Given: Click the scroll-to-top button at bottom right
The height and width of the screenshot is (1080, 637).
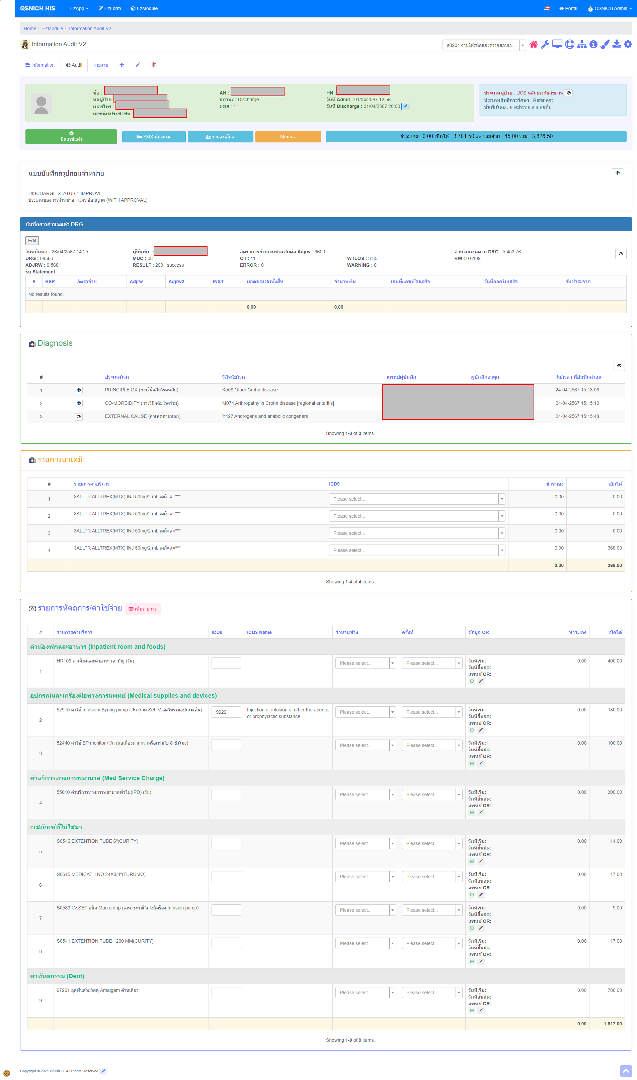Looking at the screenshot, I should click(625, 1071).
